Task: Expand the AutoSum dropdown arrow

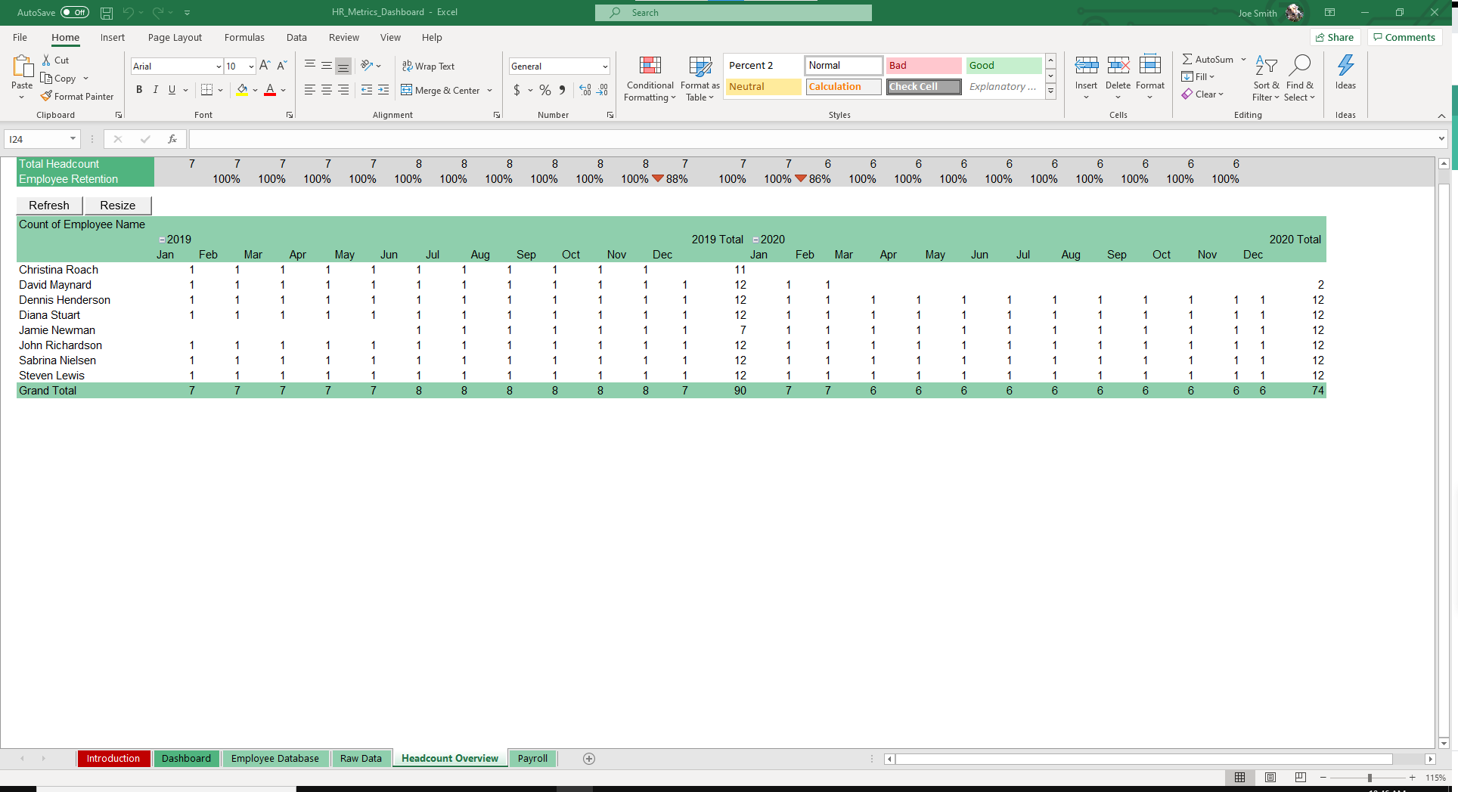Action: pos(1243,60)
